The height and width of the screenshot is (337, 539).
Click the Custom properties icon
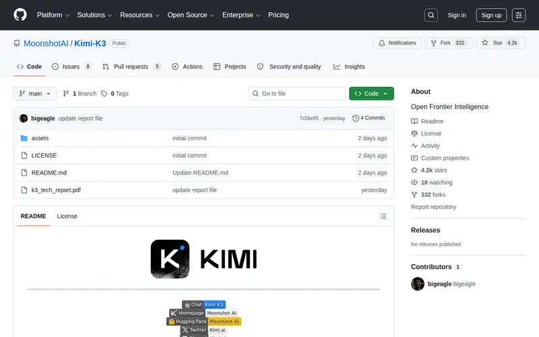point(414,158)
